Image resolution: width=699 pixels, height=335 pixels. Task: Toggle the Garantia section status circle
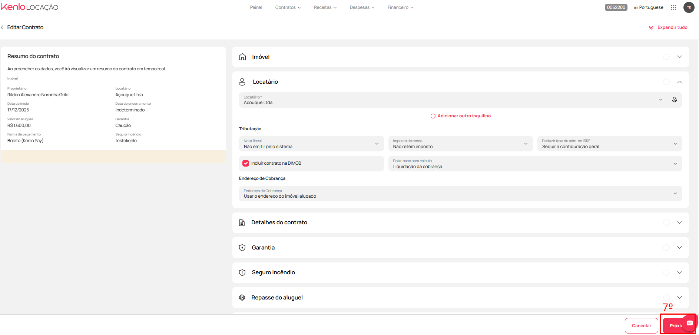point(666,248)
